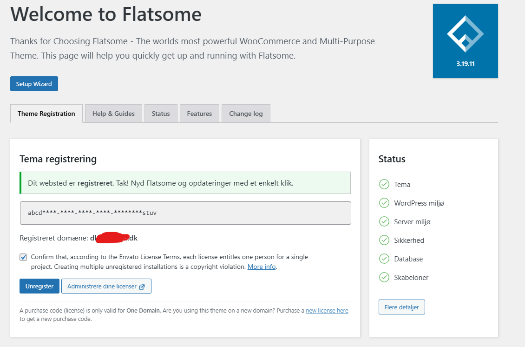This screenshot has width=525, height=347.
Task: Click the Flere detaljer button
Action: point(401,307)
